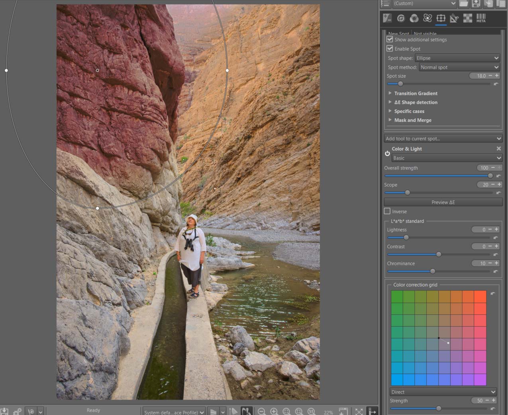Switch to the Meta tab
The width and height of the screenshot is (508, 415).
tap(481, 18)
